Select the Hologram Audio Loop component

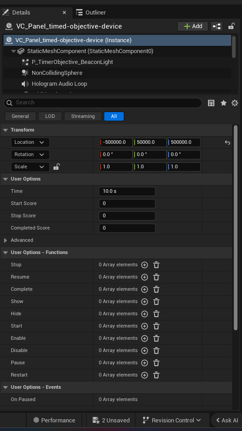(x=59, y=84)
